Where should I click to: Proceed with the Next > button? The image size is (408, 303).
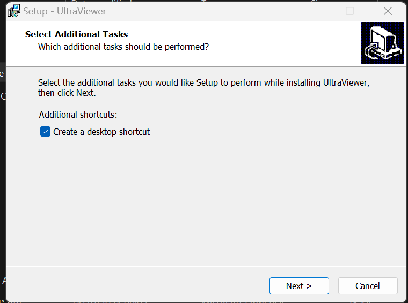(x=299, y=286)
